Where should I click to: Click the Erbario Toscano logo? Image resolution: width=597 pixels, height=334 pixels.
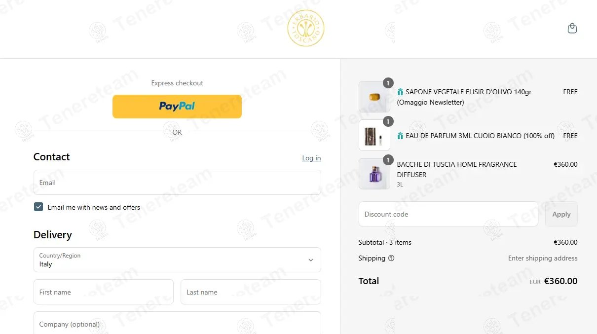coord(306,29)
